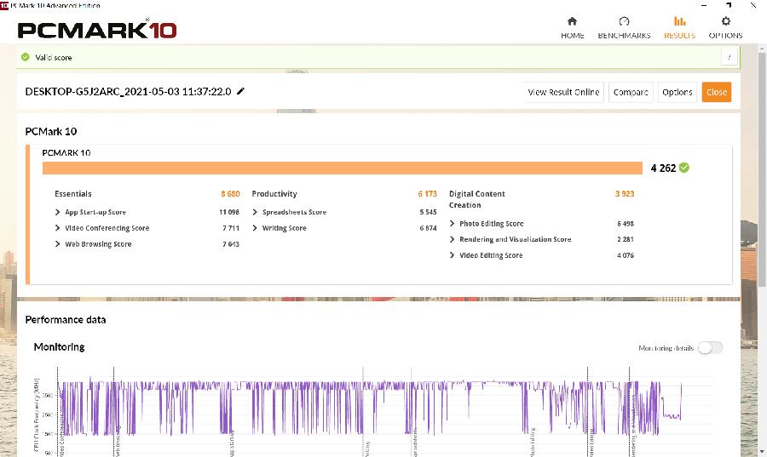Click the Compare button
This screenshot has width=767, height=457.
pyautogui.click(x=631, y=92)
